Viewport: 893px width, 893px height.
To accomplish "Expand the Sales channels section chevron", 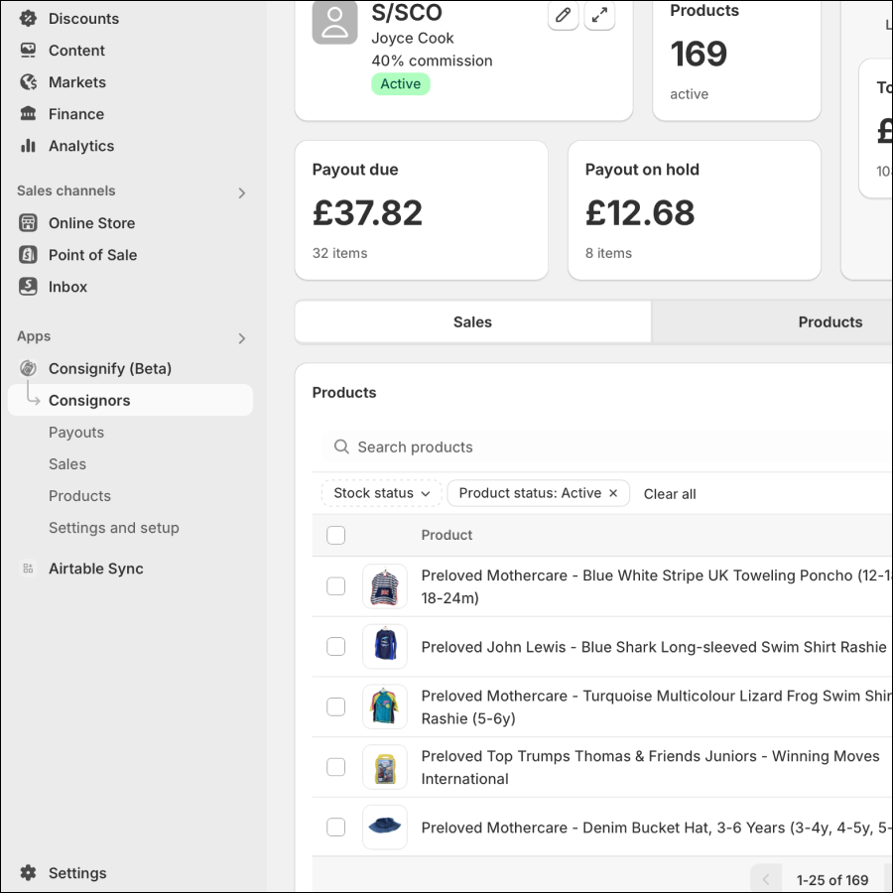I will [241, 192].
